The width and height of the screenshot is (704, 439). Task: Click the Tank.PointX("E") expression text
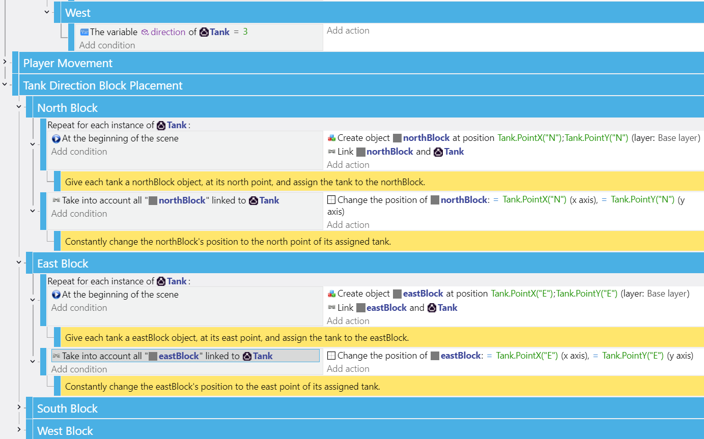point(527,355)
